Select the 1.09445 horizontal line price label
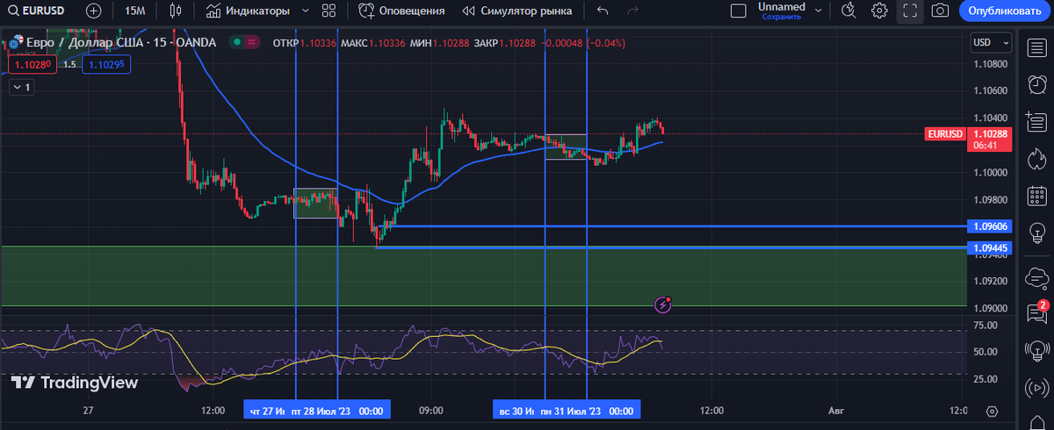This screenshot has height=430, width=1054. [x=991, y=248]
